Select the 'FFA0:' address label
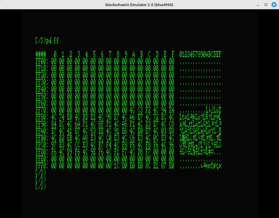Viewport: 279px width, 218px height. [x=42, y=131]
